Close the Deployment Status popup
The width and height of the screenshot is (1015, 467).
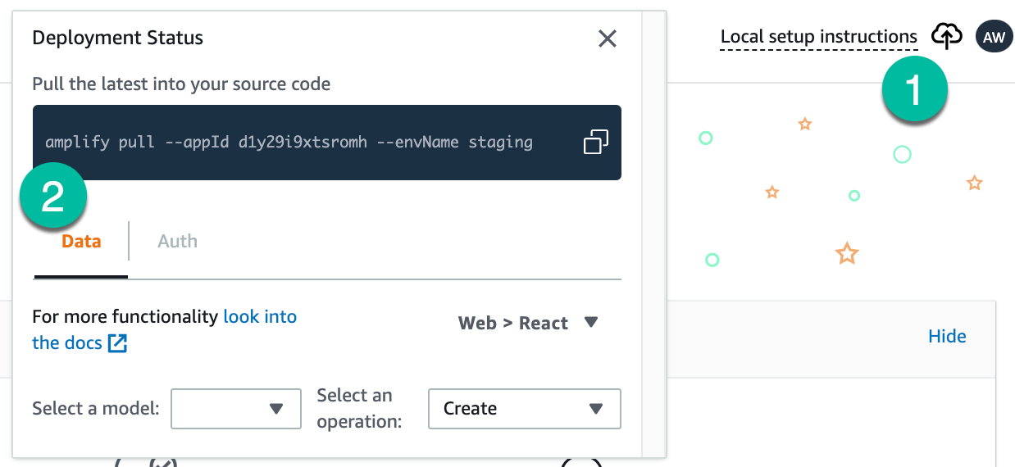coord(607,39)
